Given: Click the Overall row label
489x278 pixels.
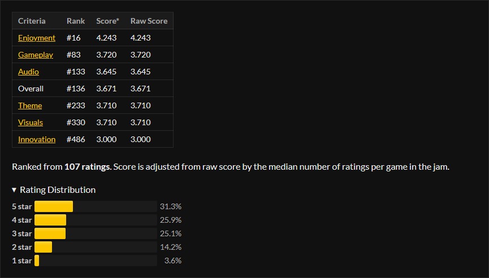Looking at the screenshot, I should pos(31,89).
